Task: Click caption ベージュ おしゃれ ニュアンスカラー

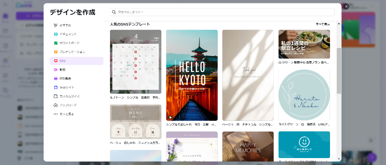Action: (x=135, y=143)
